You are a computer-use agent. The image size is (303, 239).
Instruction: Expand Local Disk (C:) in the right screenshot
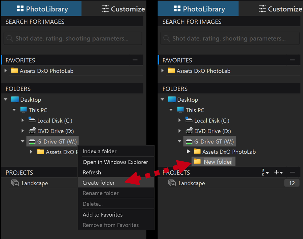coord(179,121)
